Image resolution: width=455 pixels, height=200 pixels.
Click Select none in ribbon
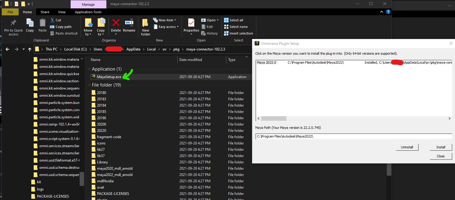[236, 27]
